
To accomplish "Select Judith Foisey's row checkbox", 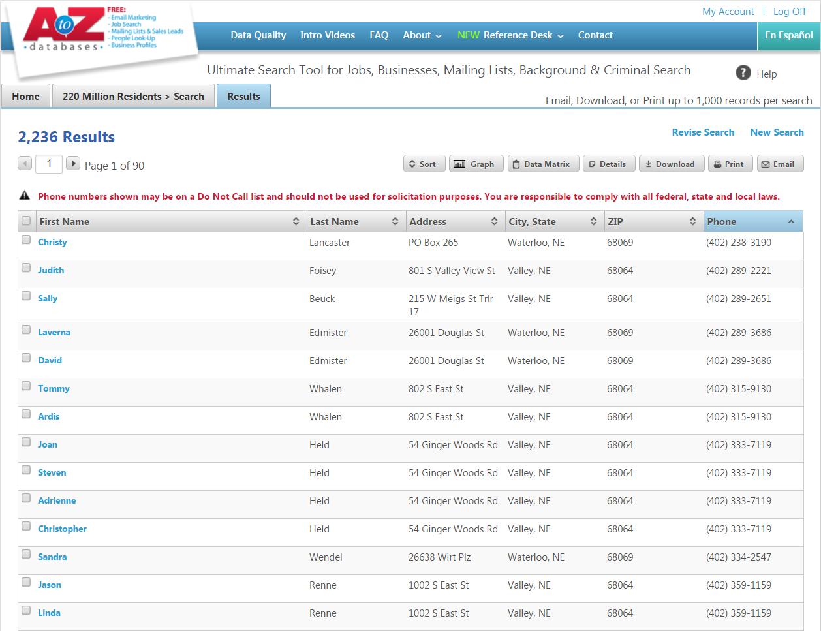I will click(26, 268).
